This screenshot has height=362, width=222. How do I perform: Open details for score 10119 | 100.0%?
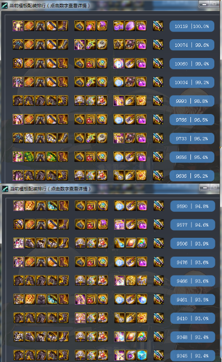(192, 26)
